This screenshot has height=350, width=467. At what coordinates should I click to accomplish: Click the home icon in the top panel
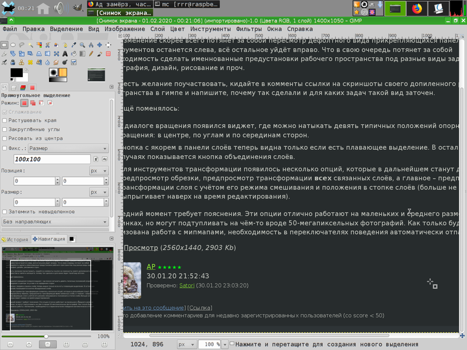[43, 8]
